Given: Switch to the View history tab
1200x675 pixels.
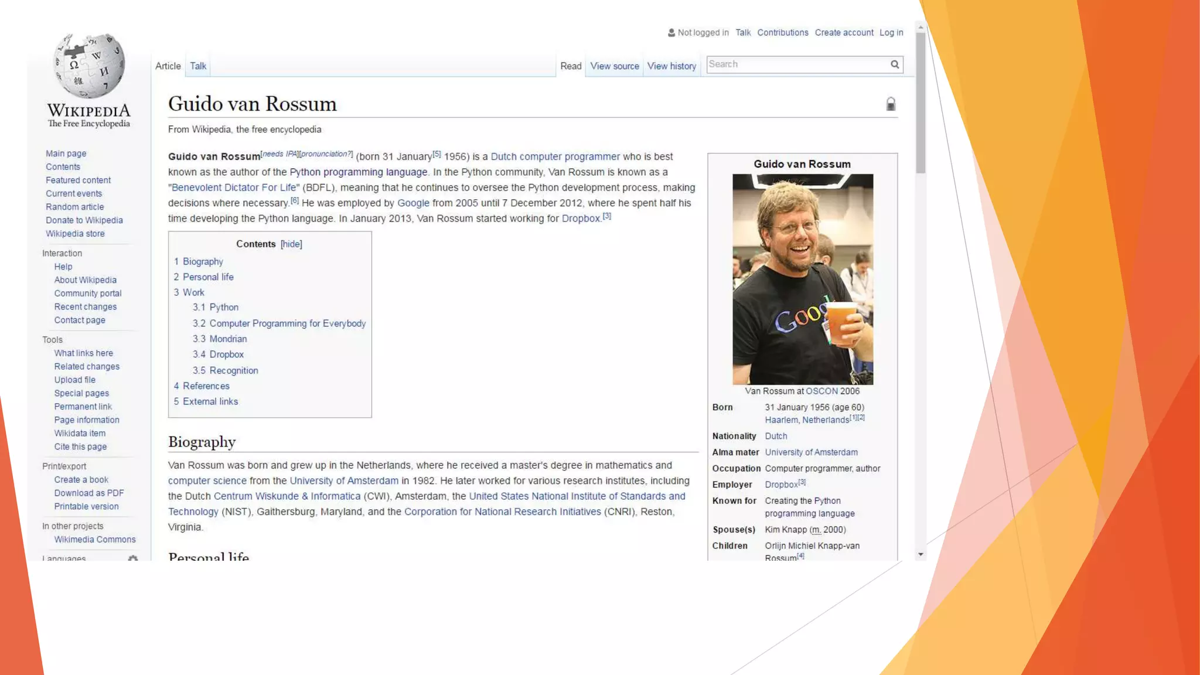Looking at the screenshot, I should (671, 66).
